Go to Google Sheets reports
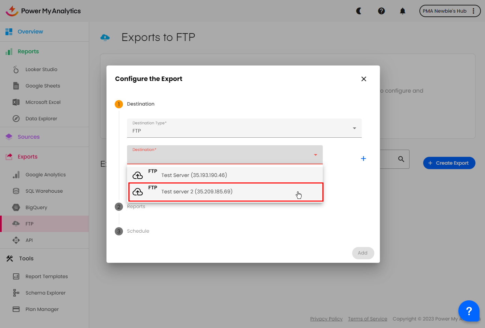 pos(43,86)
